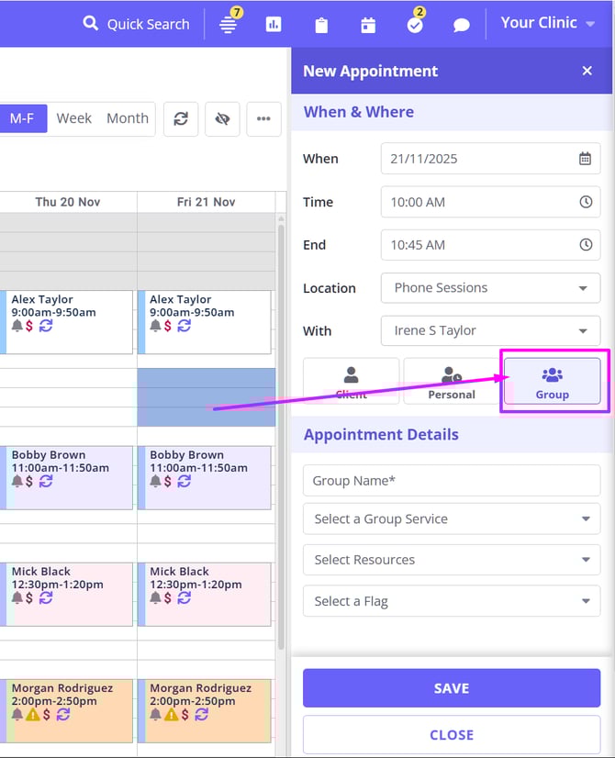Open the waitlist icon with badge 7

[229, 25]
